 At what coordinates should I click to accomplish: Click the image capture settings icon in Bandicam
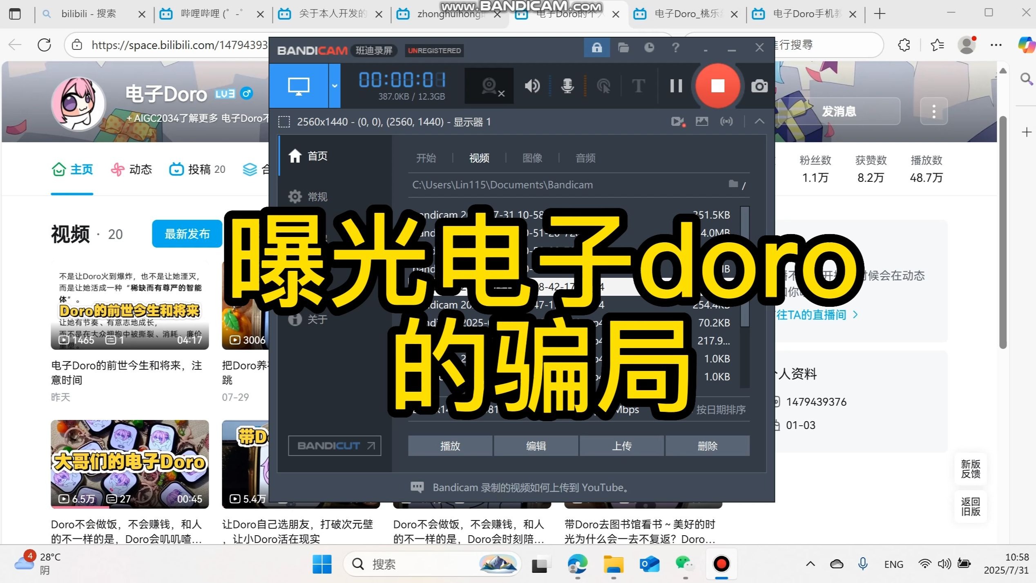(702, 121)
